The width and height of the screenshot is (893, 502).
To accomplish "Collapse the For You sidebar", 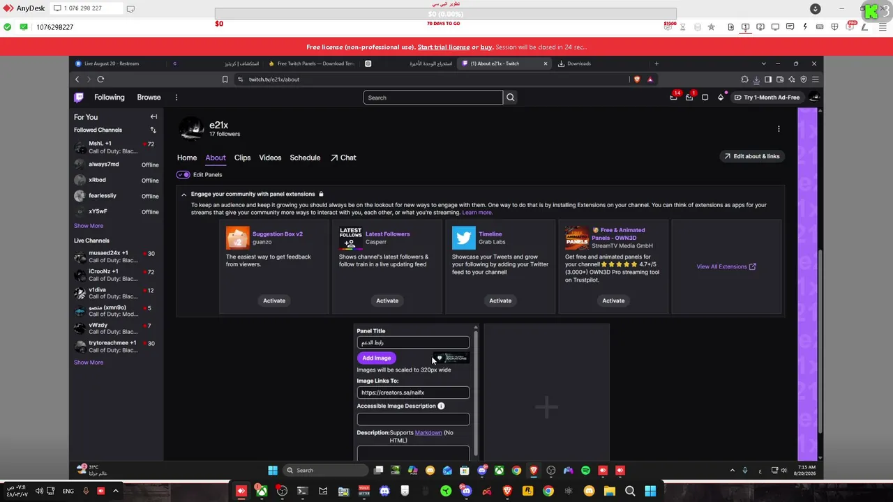I will tap(153, 117).
